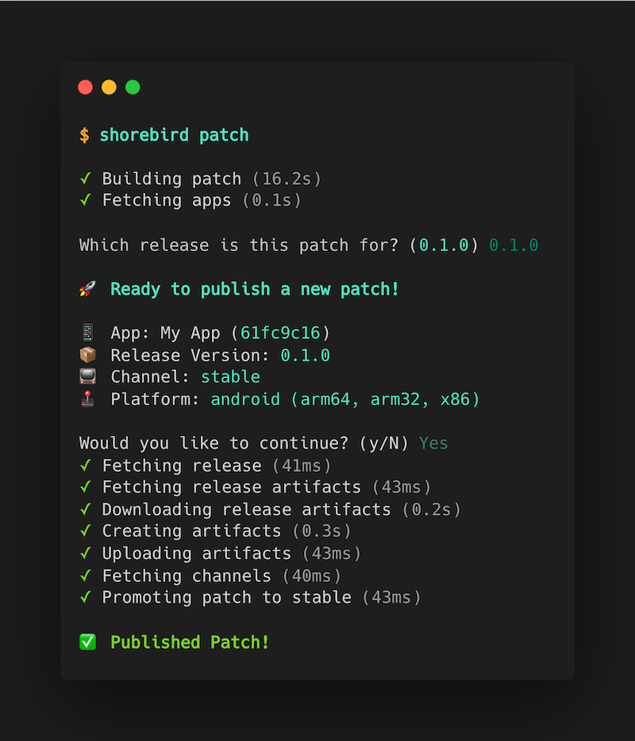Click the 'Yes' answer after continue prompt

point(433,443)
